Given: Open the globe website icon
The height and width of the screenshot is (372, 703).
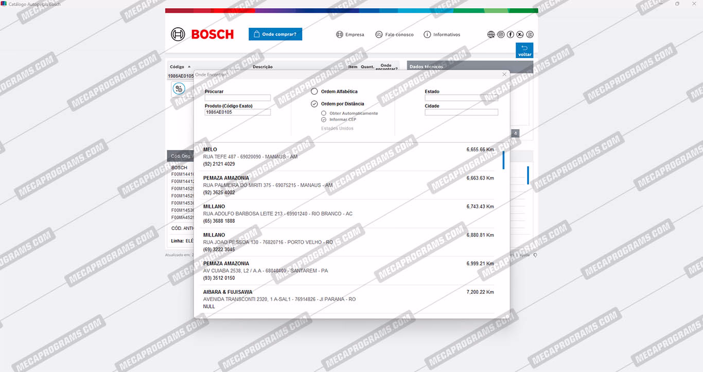Looking at the screenshot, I should click(491, 34).
